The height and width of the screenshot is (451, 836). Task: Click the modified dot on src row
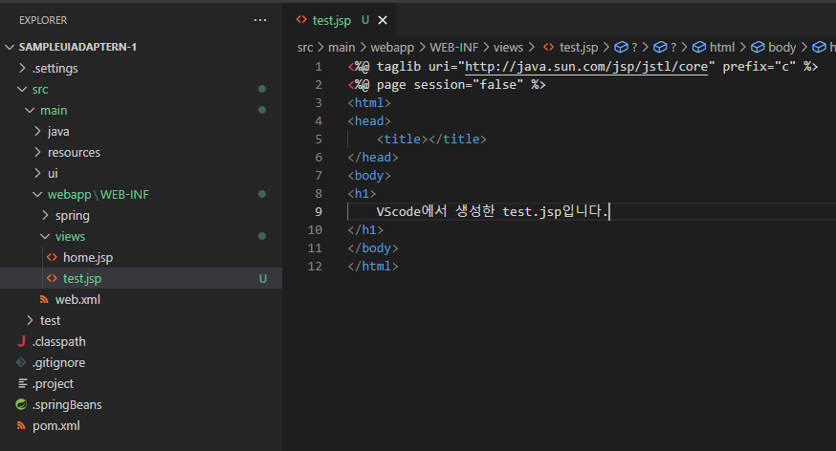point(262,89)
